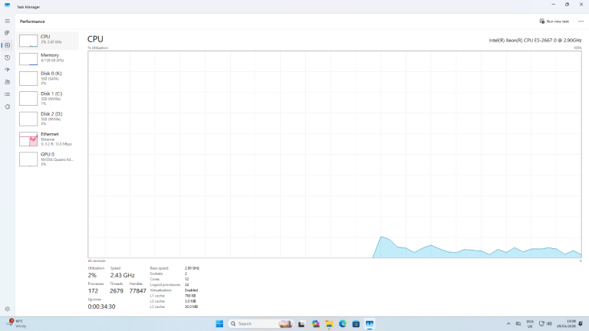The height and width of the screenshot is (331, 589).
Task: Open the three-dot more options menu
Action: click(x=581, y=21)
